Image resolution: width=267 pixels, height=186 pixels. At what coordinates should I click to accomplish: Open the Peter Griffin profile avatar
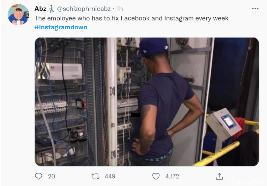click(x=18, y=14)
